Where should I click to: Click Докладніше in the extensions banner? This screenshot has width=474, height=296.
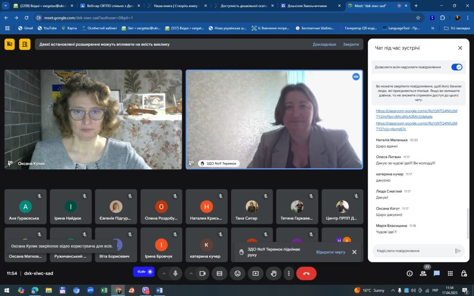324,44
